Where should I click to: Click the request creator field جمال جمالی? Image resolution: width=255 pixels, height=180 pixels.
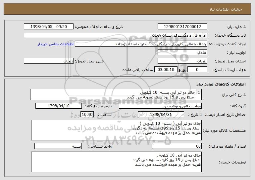click(141, 44)
